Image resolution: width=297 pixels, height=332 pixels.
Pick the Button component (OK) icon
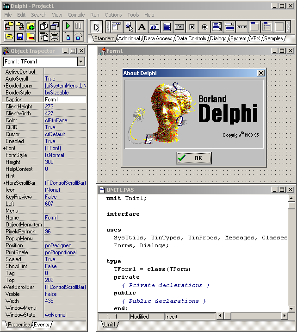(179, 27)
